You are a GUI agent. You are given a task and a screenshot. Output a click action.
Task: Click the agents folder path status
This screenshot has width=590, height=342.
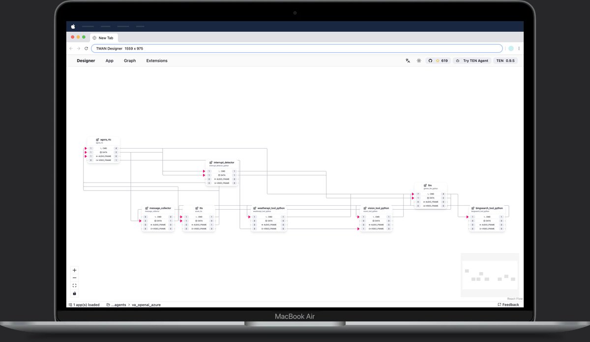(116, 305)
